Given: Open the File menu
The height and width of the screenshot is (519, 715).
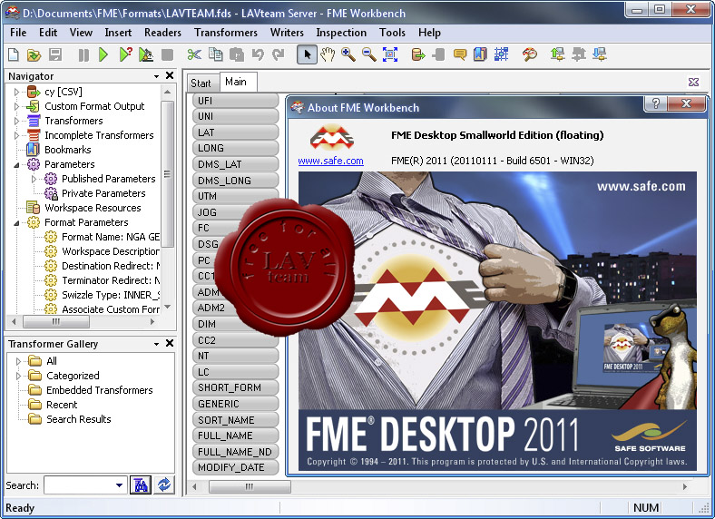Looking at the screenshot, I should [18, 33].
